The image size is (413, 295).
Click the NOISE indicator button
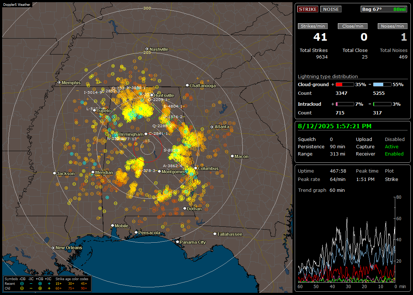331,9
